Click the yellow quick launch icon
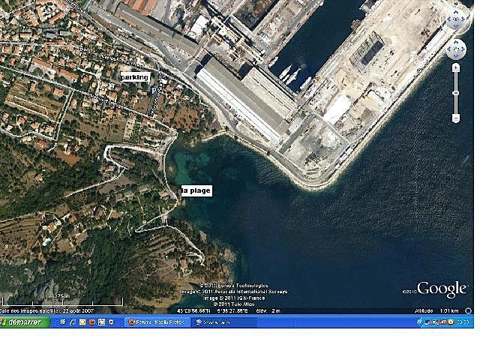The width and height of the screenshot is (480, 360). (x=82, y=322)
